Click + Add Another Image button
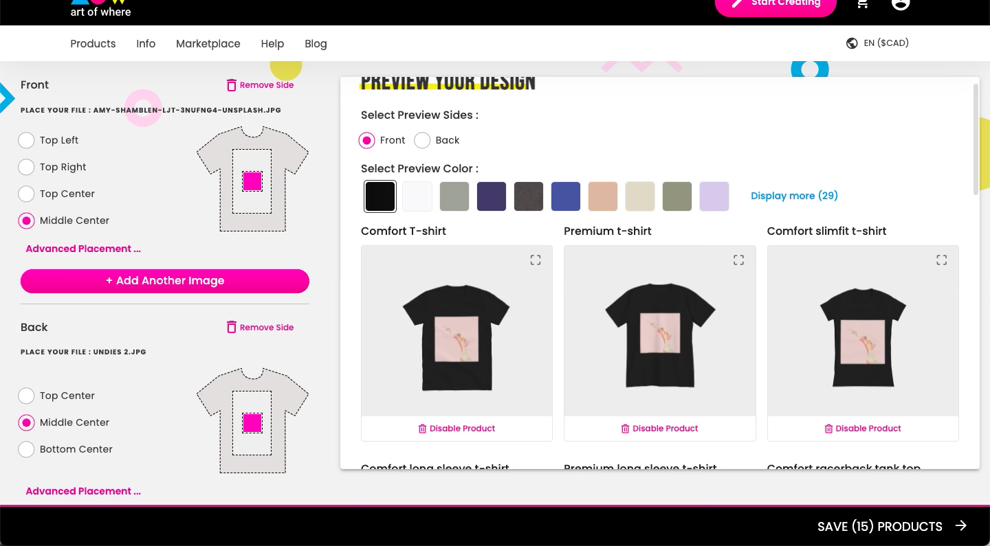 (x=165, y=281)
